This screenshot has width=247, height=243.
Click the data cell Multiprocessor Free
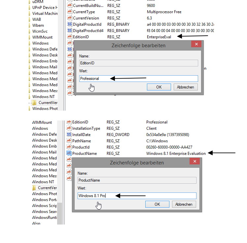click(164, 12)
